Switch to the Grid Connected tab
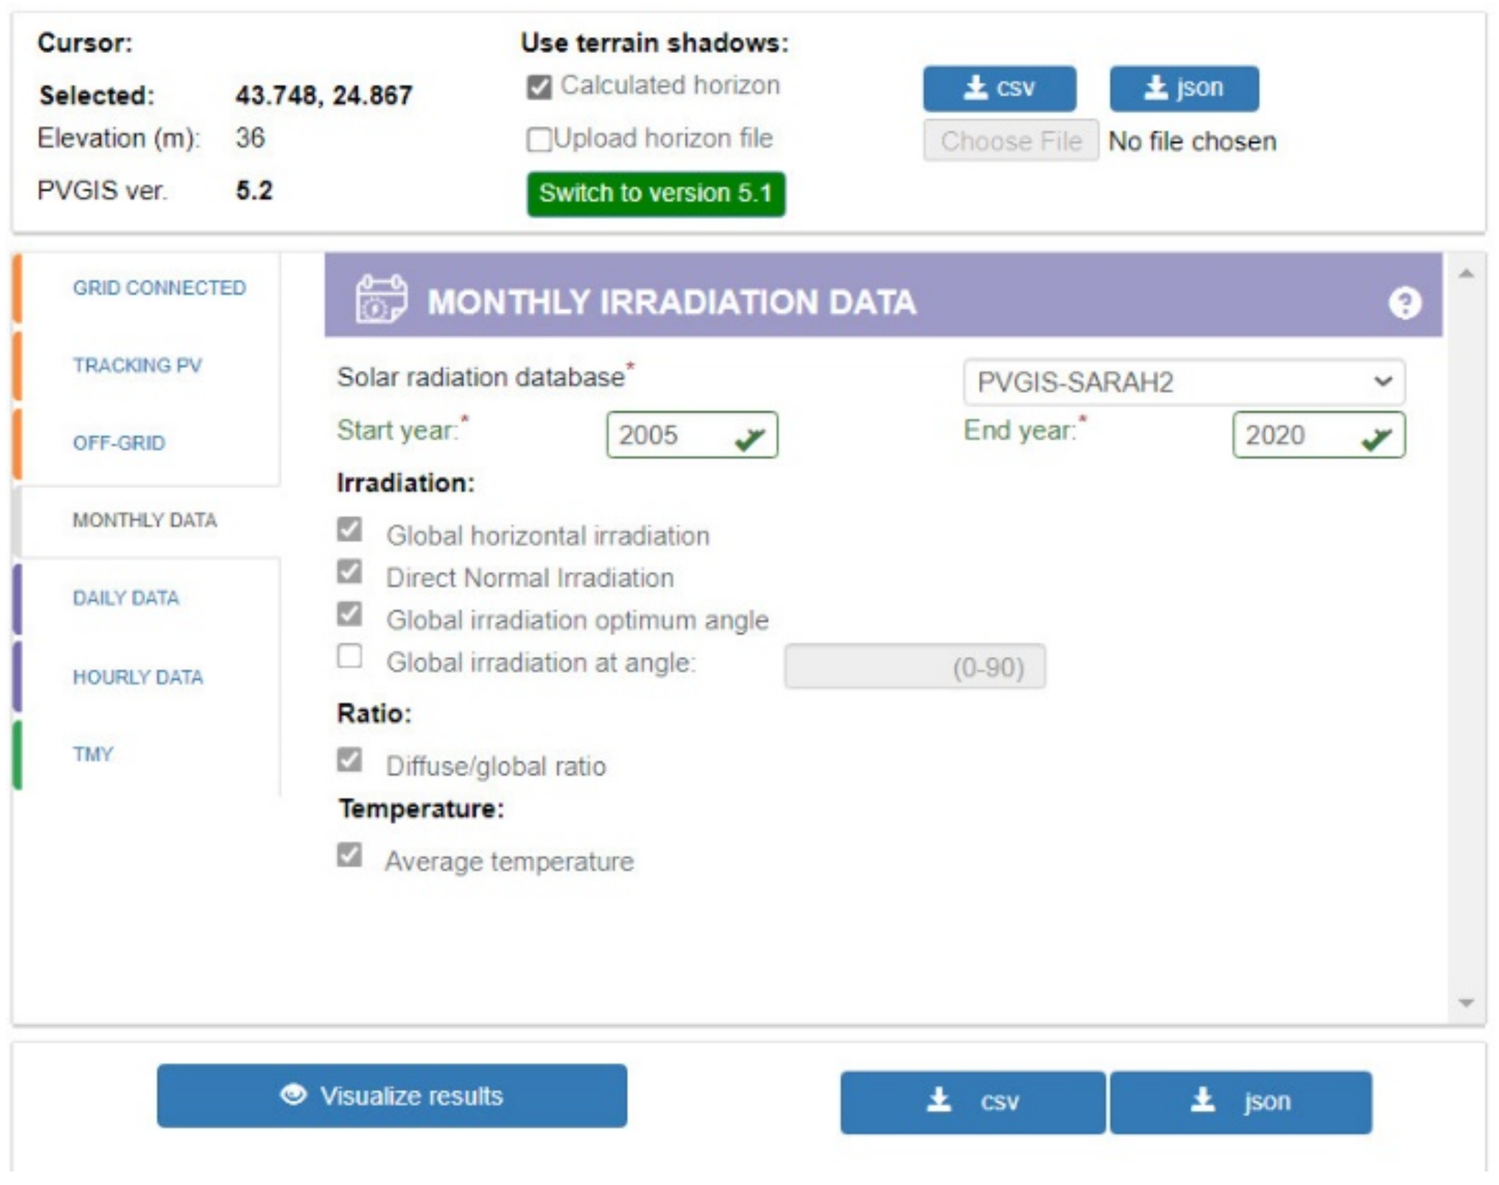This screenshot has height=1185, width=1499. point(159,288)
